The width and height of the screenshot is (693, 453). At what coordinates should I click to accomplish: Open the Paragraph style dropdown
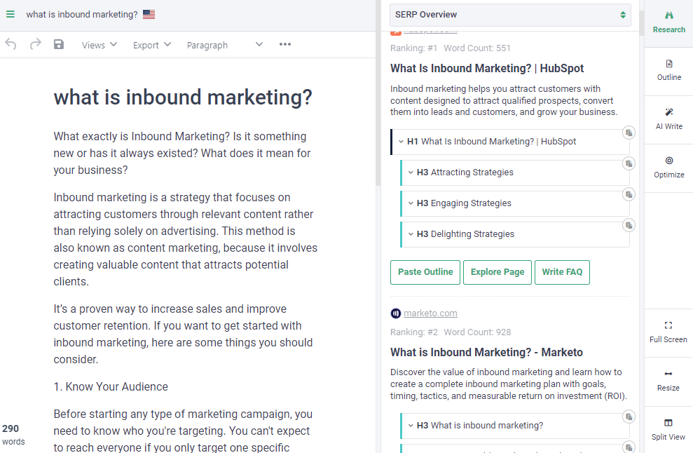click(224, 45)
